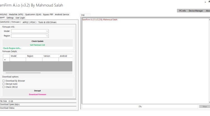
Task: Click the firmware table horizontal scrollbar
Action: [23, 73]
